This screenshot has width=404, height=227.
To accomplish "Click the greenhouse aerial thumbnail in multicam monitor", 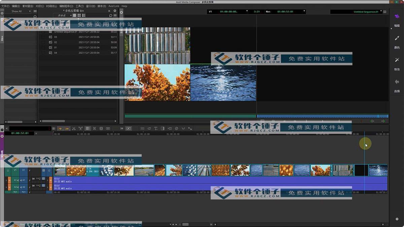I will [x=157, y=45].
